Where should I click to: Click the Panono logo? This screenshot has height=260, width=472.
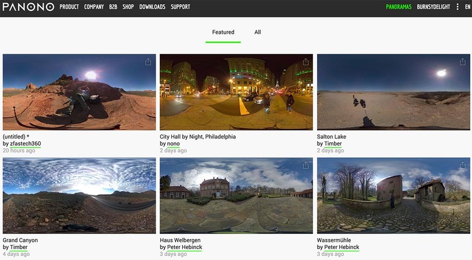point(28,7)
